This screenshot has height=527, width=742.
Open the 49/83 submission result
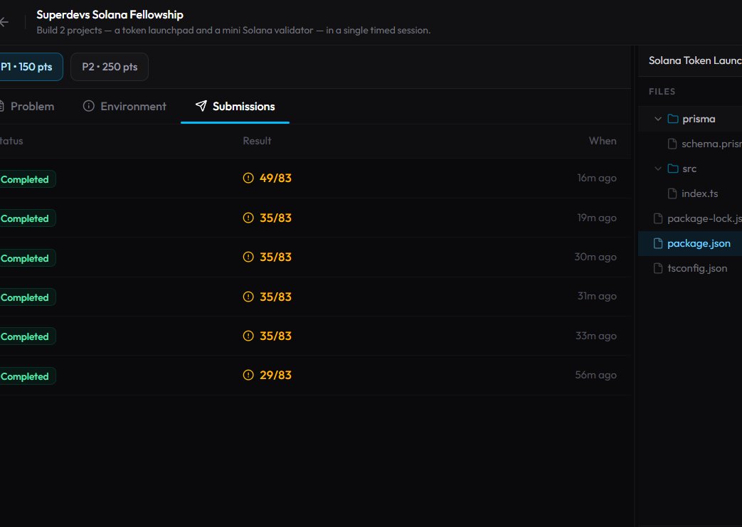[x=275, y=179]
